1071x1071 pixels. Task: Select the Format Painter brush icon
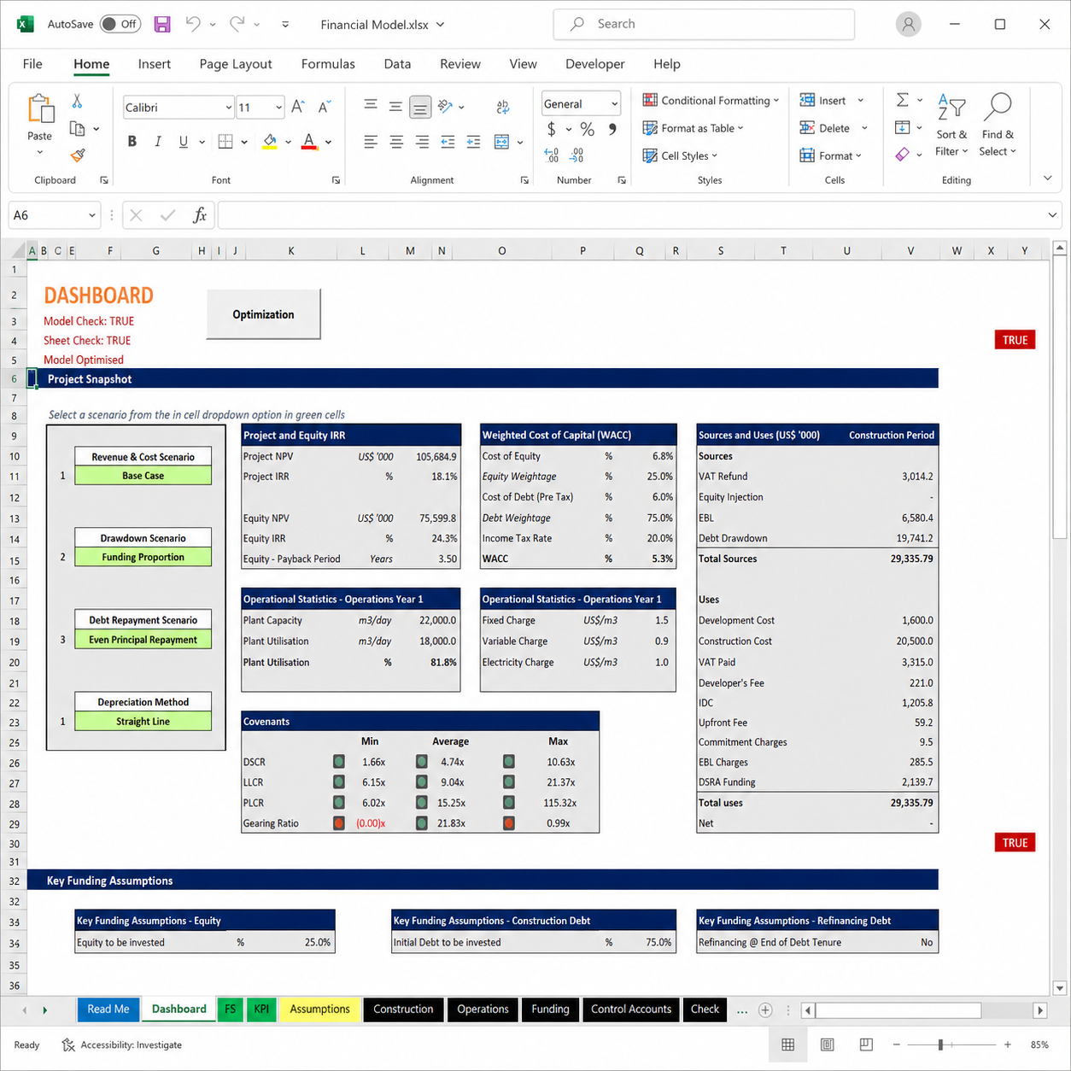78,155
